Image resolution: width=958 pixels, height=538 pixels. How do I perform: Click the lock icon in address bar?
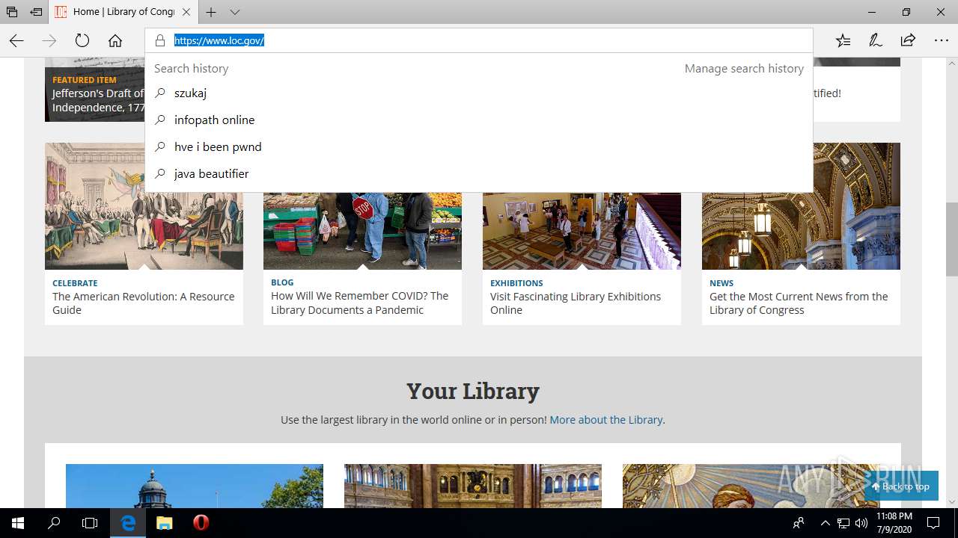pyautogui.click(x=159, y=40)
